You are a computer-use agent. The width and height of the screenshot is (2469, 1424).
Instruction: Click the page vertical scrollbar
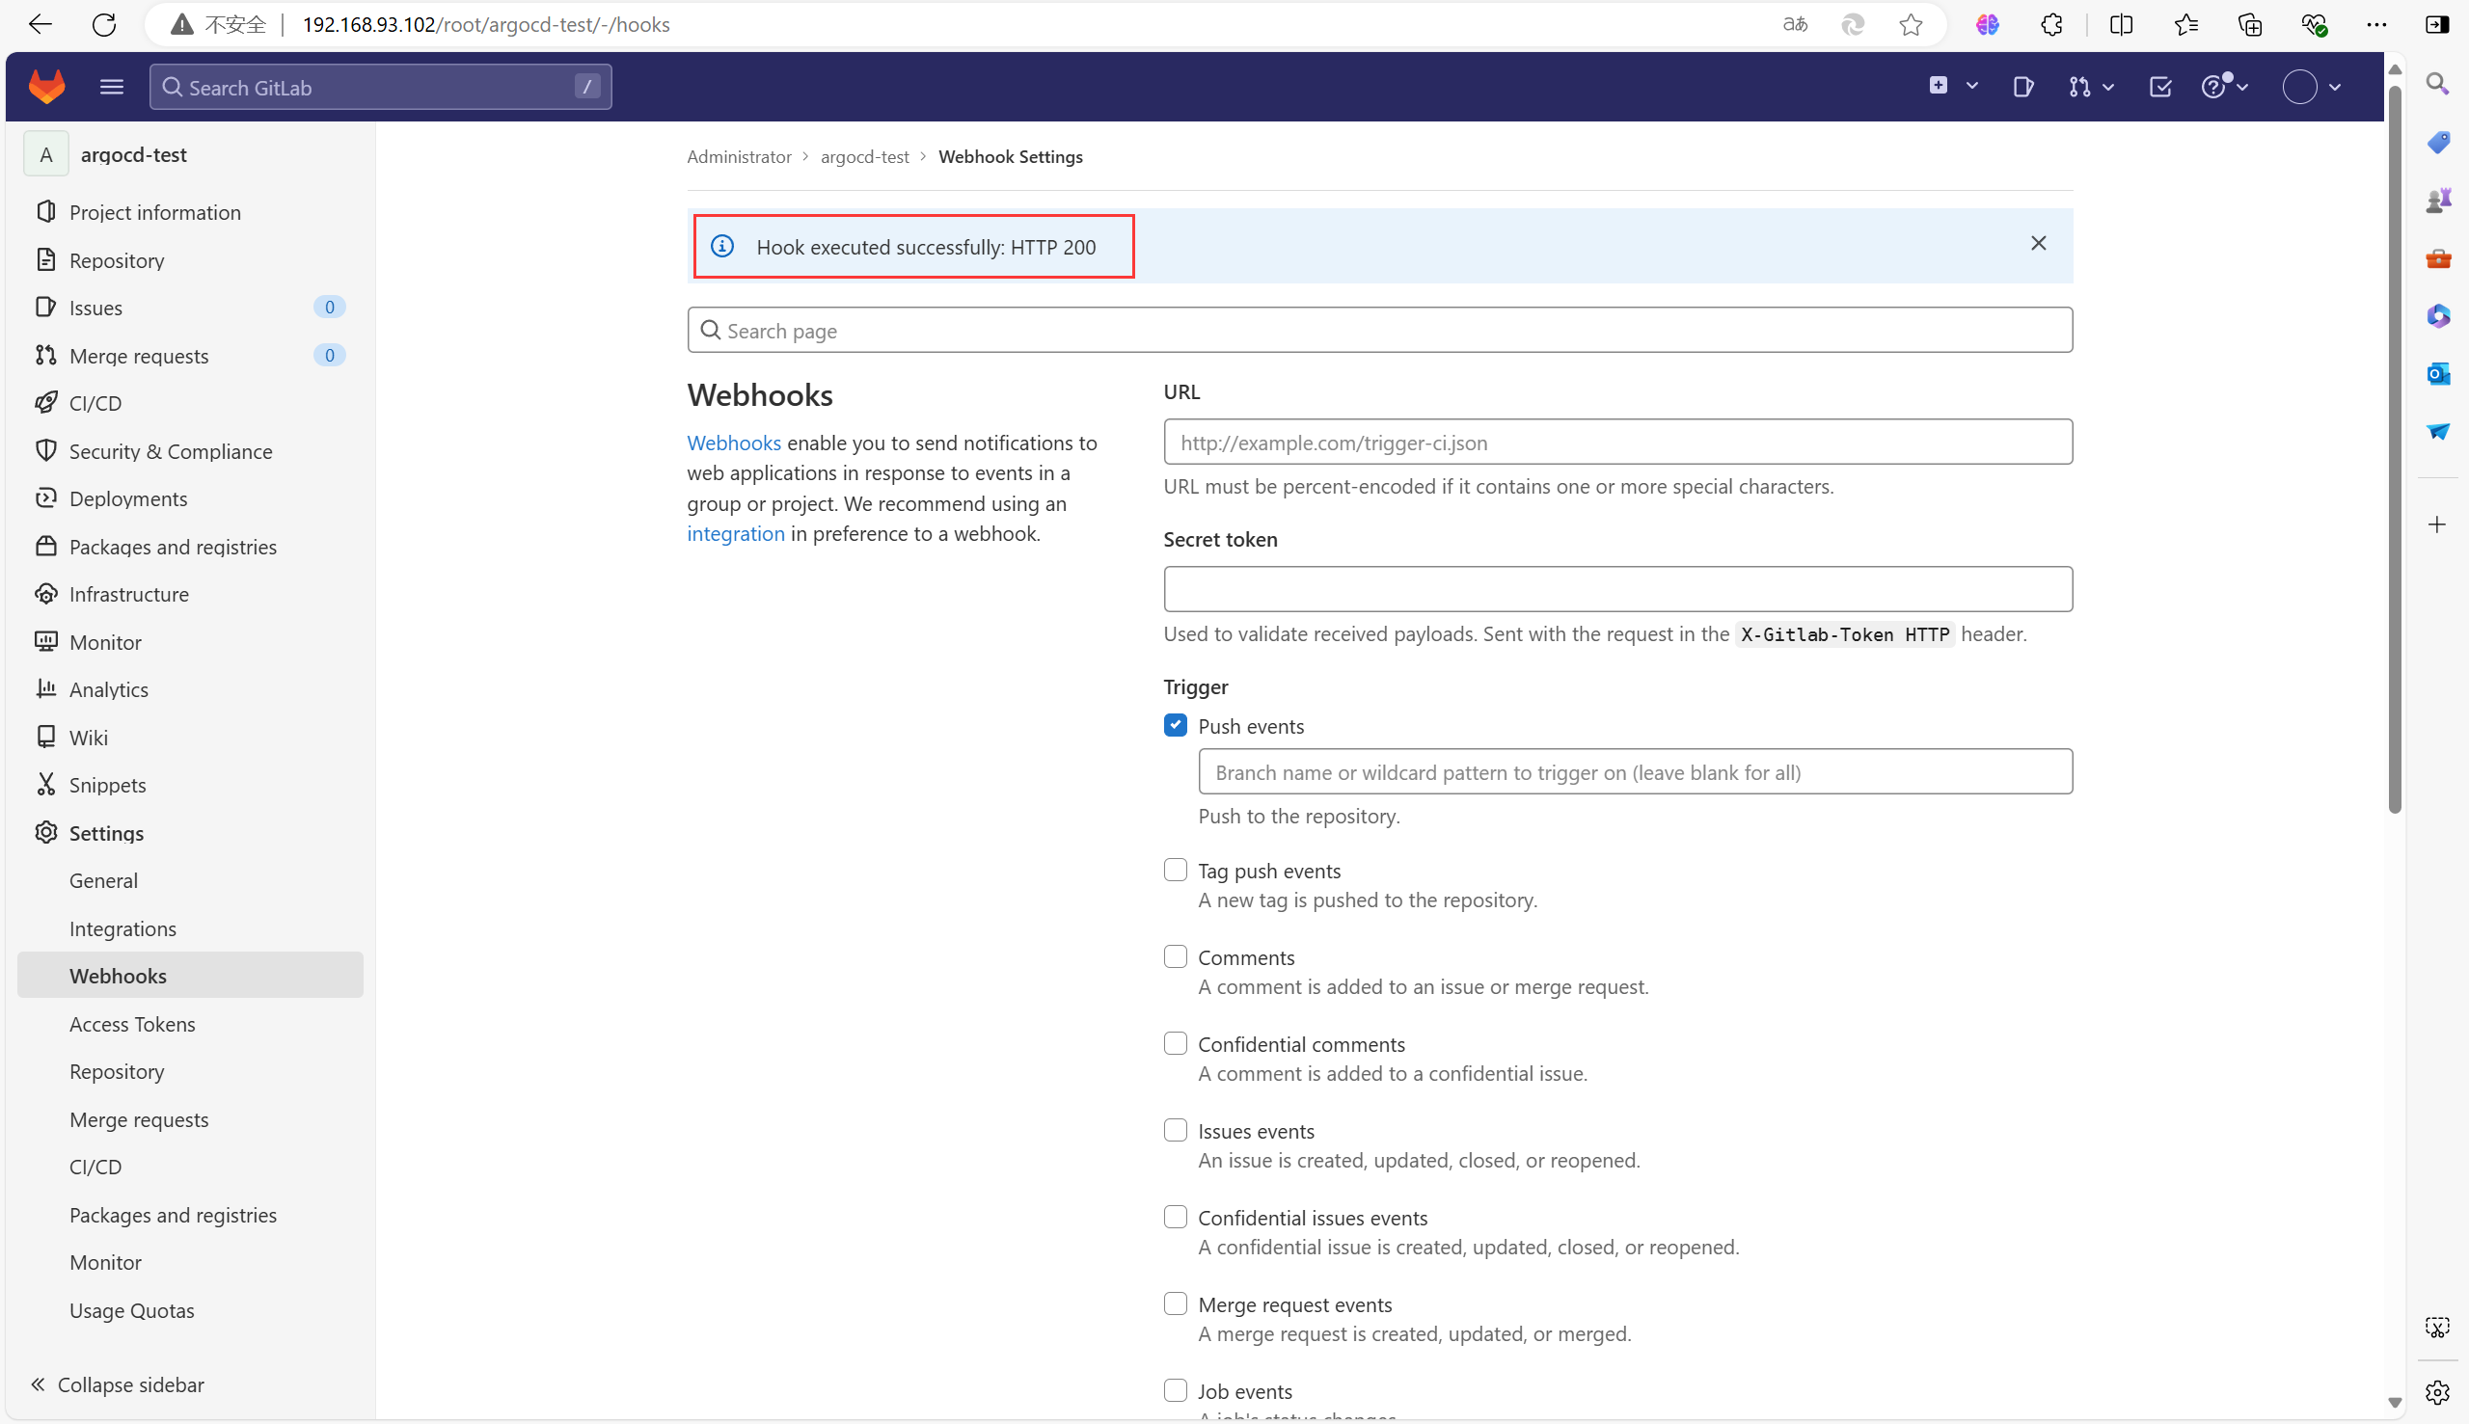pos(2394,450)
